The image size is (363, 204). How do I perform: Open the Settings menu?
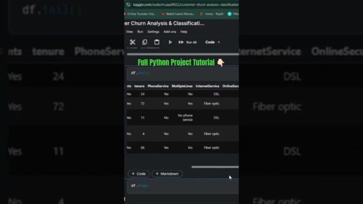153,32
